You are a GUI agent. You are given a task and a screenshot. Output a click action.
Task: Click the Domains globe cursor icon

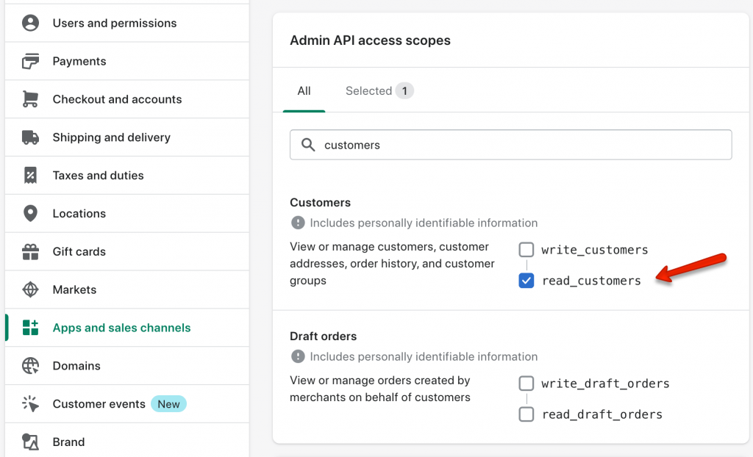pos(30,366)
